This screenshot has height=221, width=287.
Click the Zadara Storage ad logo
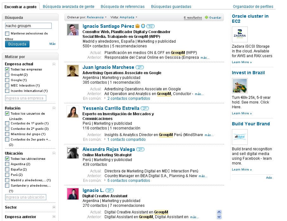(239, 34)
